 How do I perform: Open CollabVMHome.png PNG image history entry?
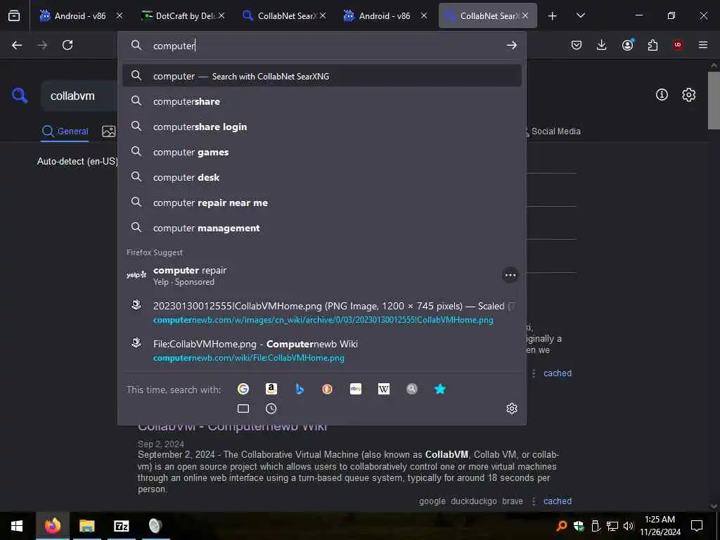pyautogui.click(x=322, y=313)
